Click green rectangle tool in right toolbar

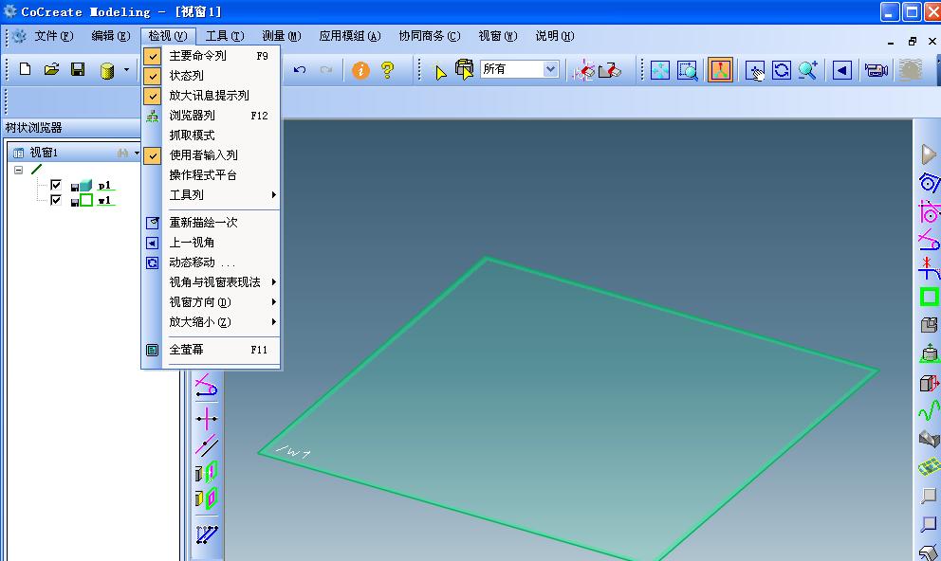[929, 297]
